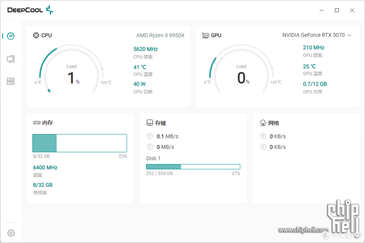Click the network download arrow icon
Screen dimensions: 365x243
pos(263,147)
